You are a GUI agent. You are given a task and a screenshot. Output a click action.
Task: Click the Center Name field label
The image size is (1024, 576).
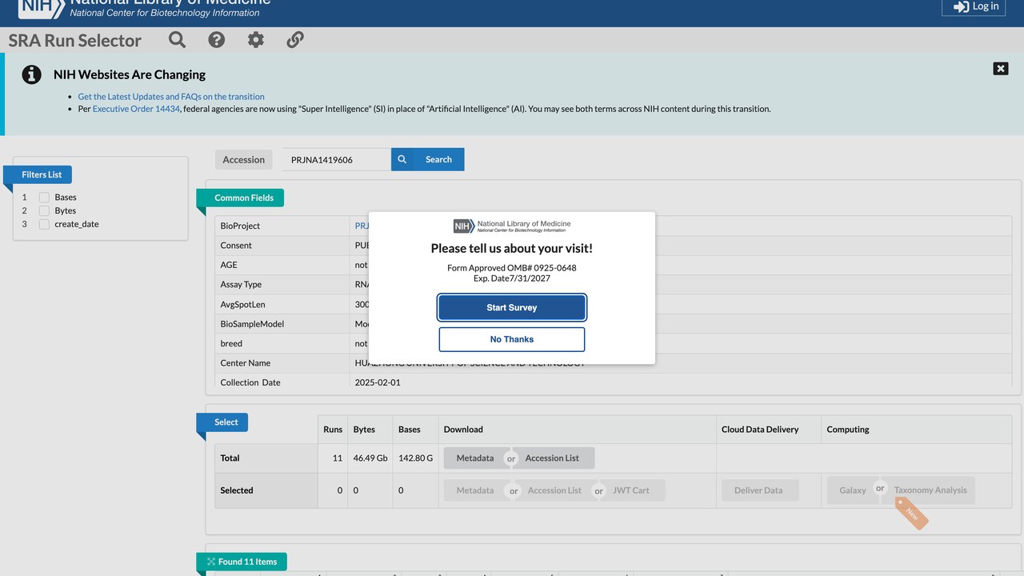(x=246, y=363)
